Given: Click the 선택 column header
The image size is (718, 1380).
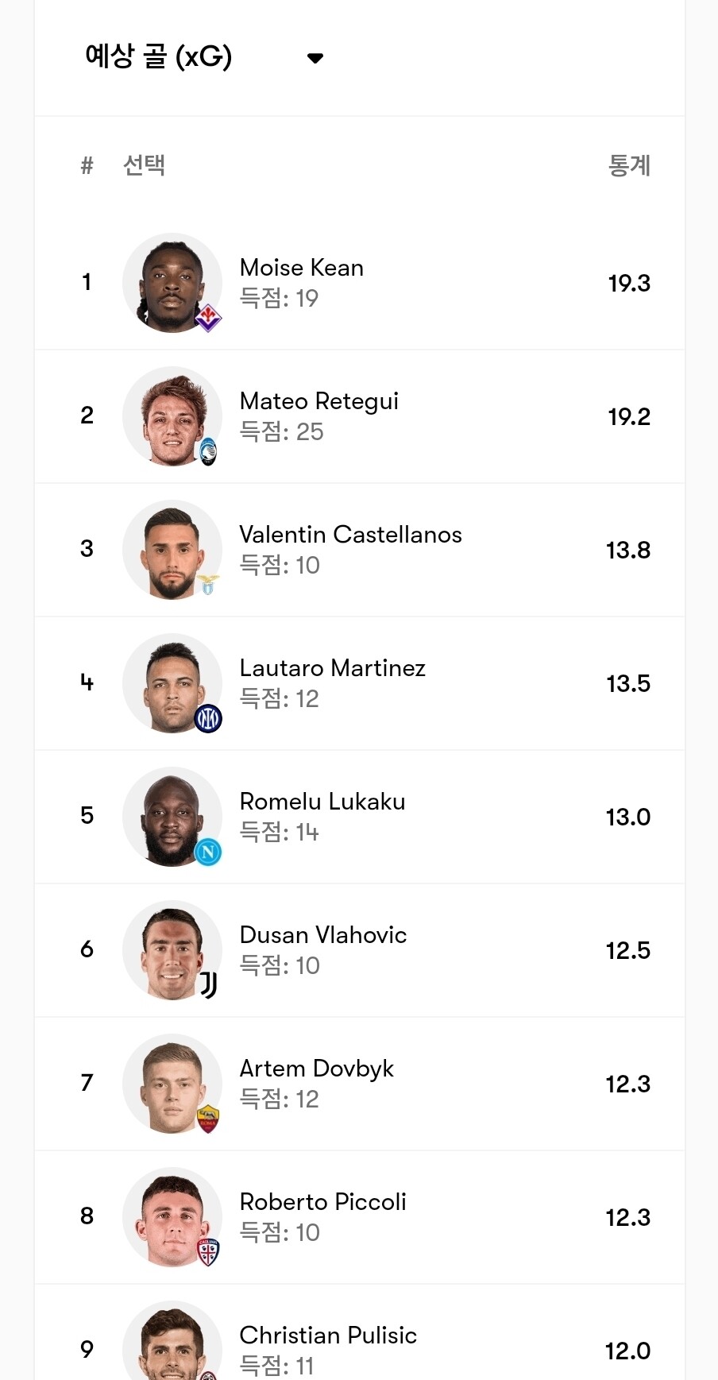Looking at the screenshot, I should pyautogui.click(x=144, y=165).
